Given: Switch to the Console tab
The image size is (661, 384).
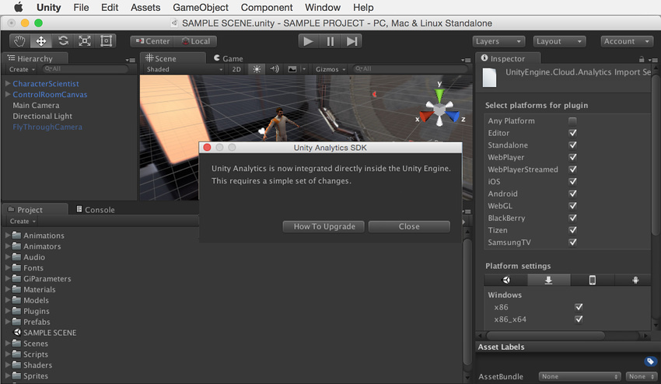Looking at the screenshot, I should tap(99, 210).
